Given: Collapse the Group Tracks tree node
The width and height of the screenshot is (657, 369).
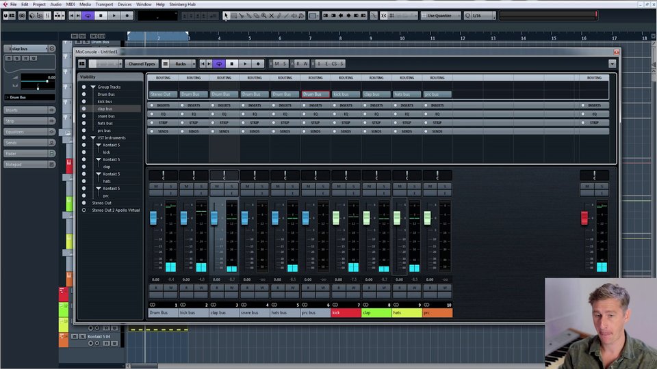Looking at the screenshot, I should coord(93,87).
